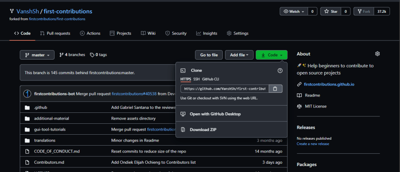Click the Go to file button
The image size is (400, 172).
209,55
